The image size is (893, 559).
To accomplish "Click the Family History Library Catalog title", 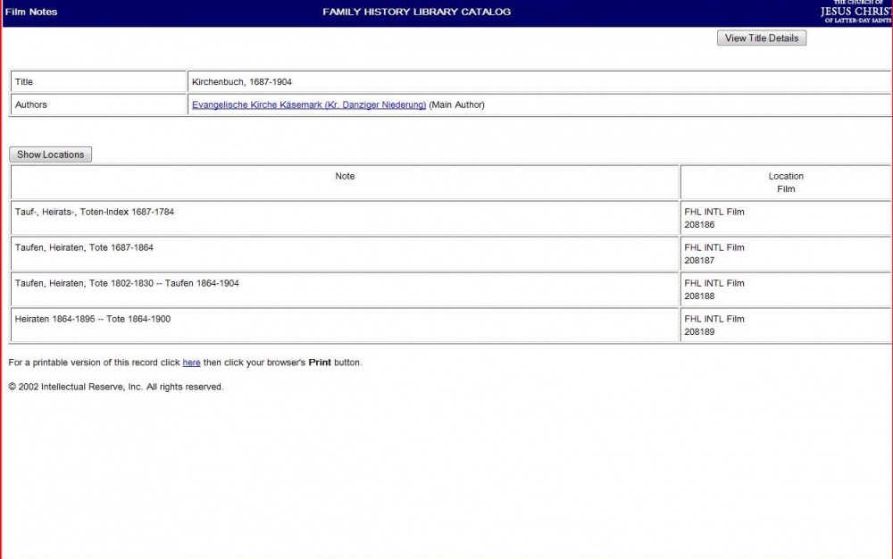I will tap(417, 12).
